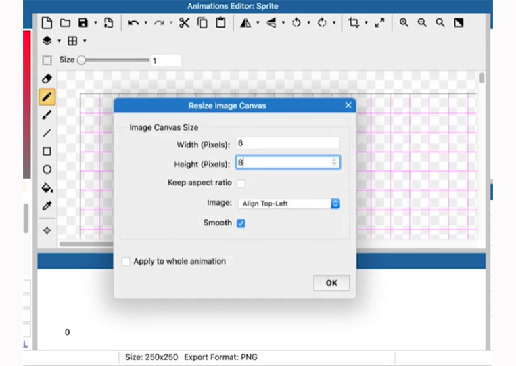Screen dimensions: 516x366
Task: Select the Paint Bucket fill tool
Action: (x=47, y=187)
